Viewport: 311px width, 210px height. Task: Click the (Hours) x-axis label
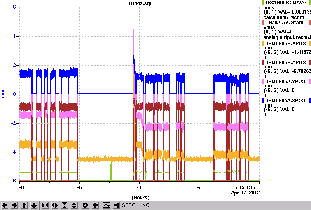tap(140, 198)
